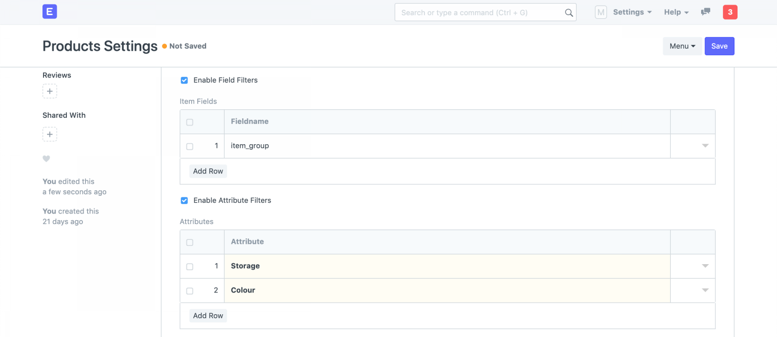This screenshot has height=337, width=777.
Task: Click the ERPNext app logo
Action: click(x=49, y=11)
